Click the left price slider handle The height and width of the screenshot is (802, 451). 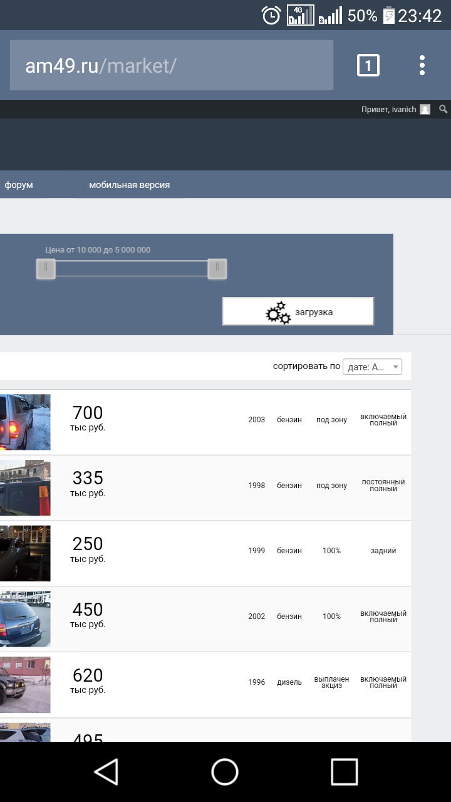click(x=46, y=269)
